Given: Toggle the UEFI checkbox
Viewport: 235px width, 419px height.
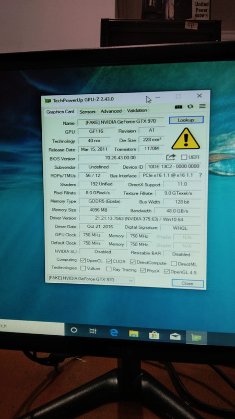Looking at the screenshot, I should point(184,157).
